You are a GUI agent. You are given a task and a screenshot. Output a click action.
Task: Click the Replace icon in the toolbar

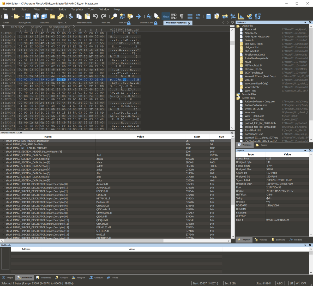(122, 16)
